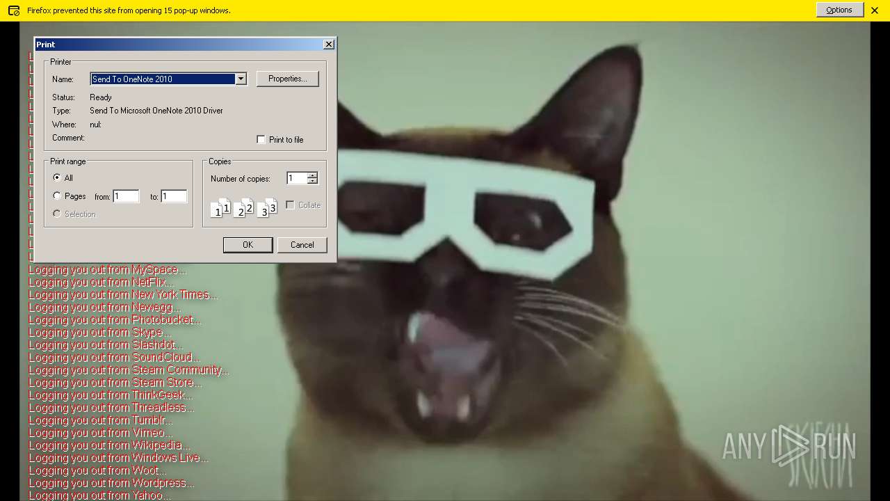Select the Selection print range option
Image resolution: width=890 pixels, height=501 pixels.
pyautogui.click(x=57, y=214)
